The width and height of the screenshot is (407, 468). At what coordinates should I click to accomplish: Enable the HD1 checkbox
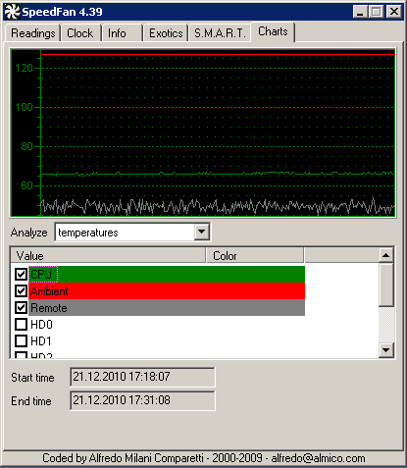21,340
